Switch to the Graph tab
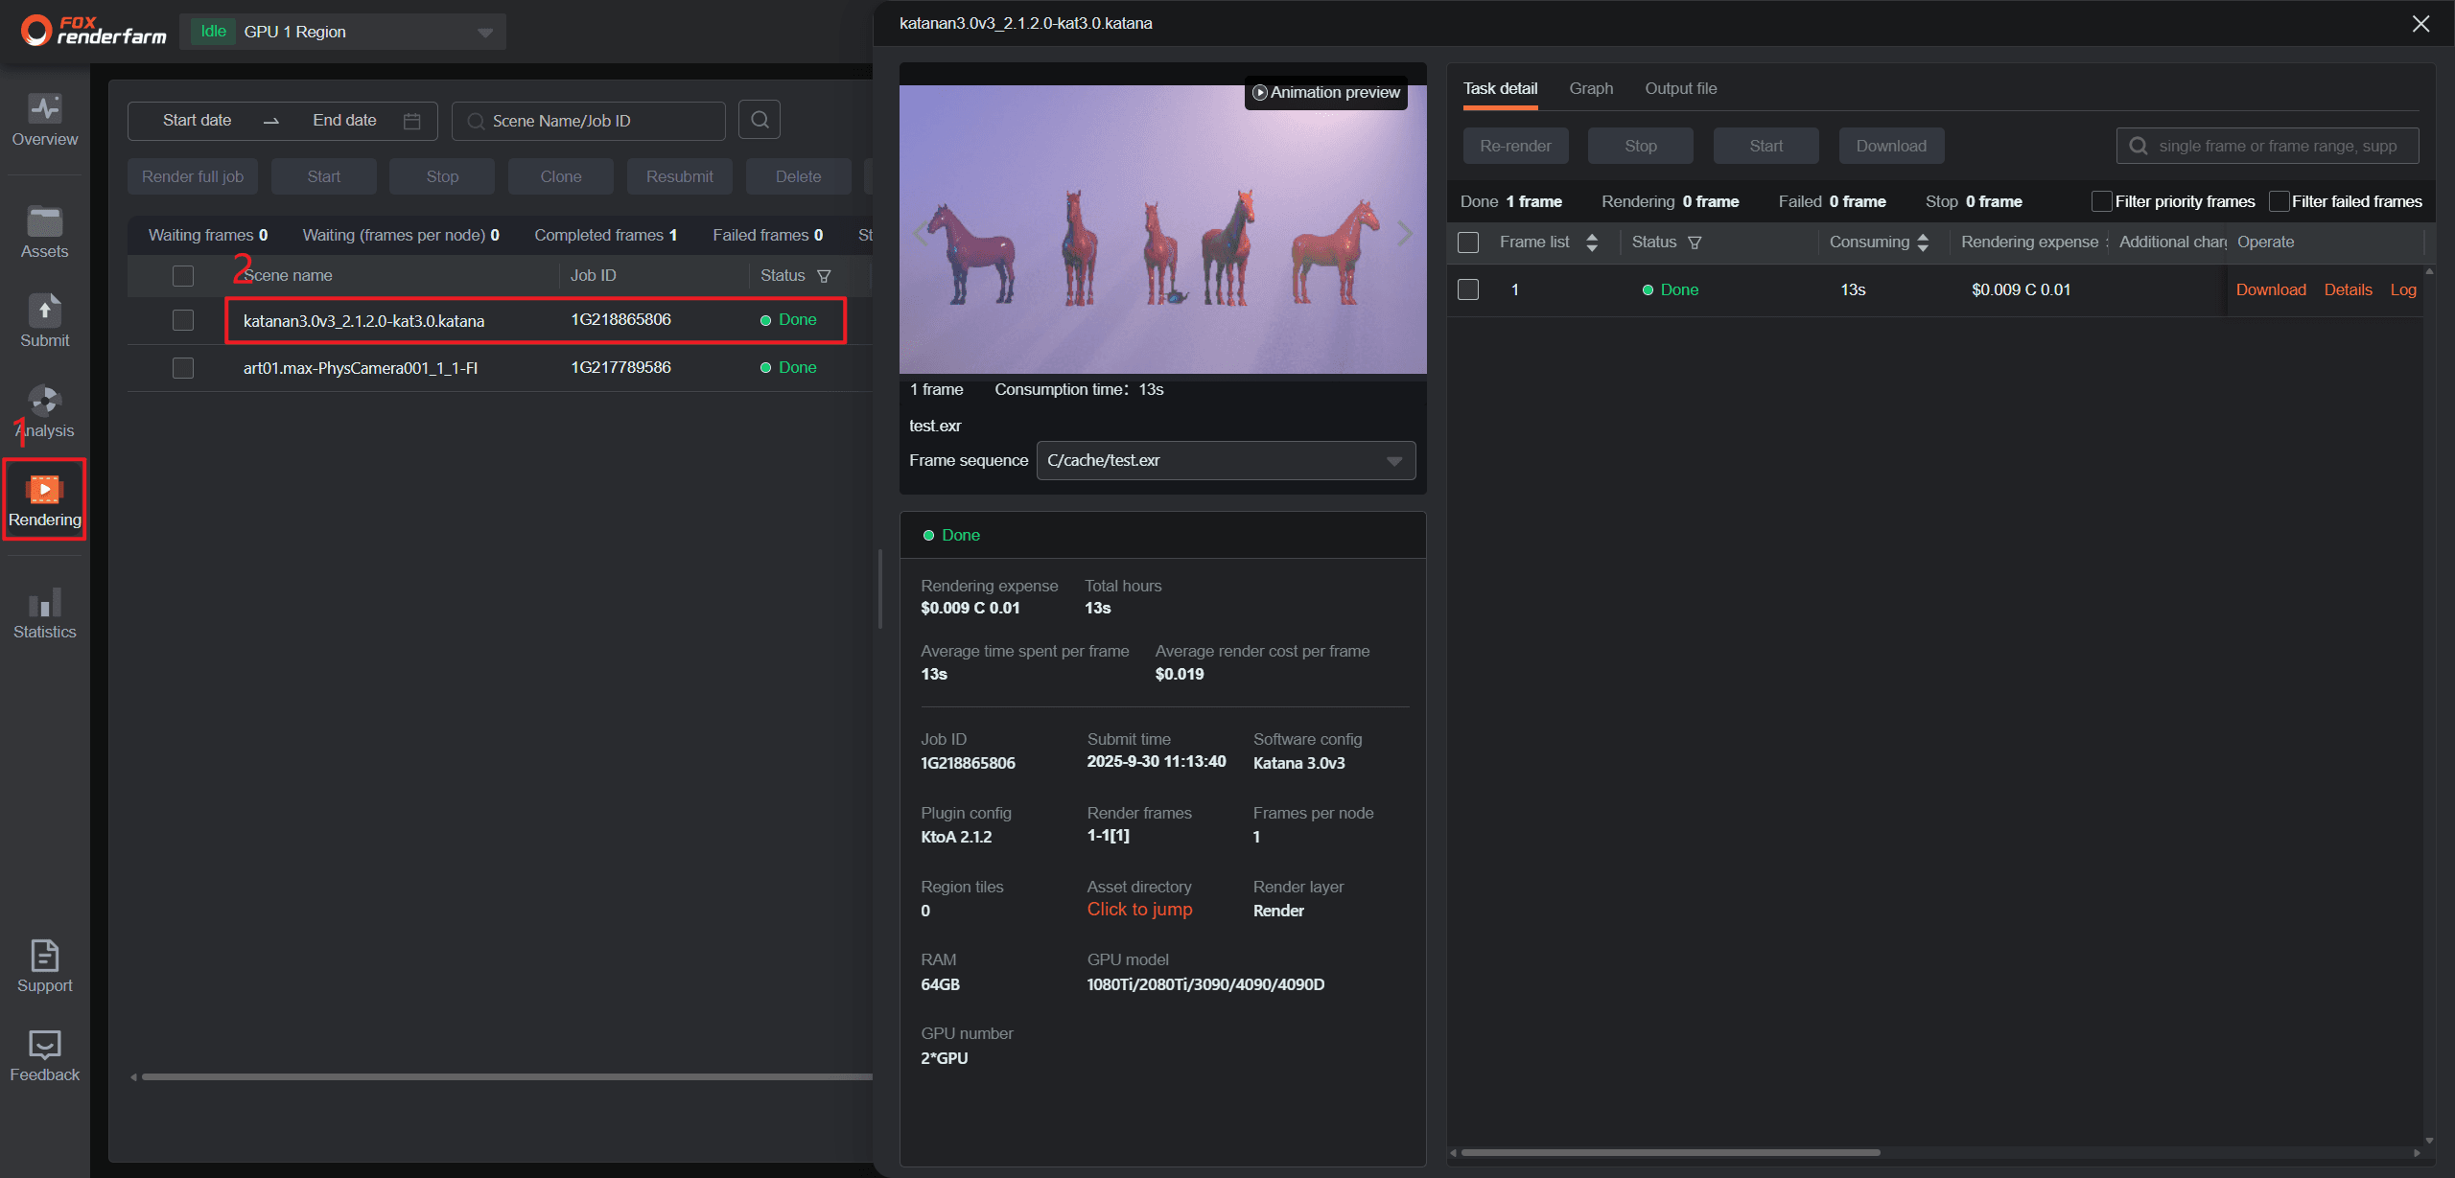 1590,88
